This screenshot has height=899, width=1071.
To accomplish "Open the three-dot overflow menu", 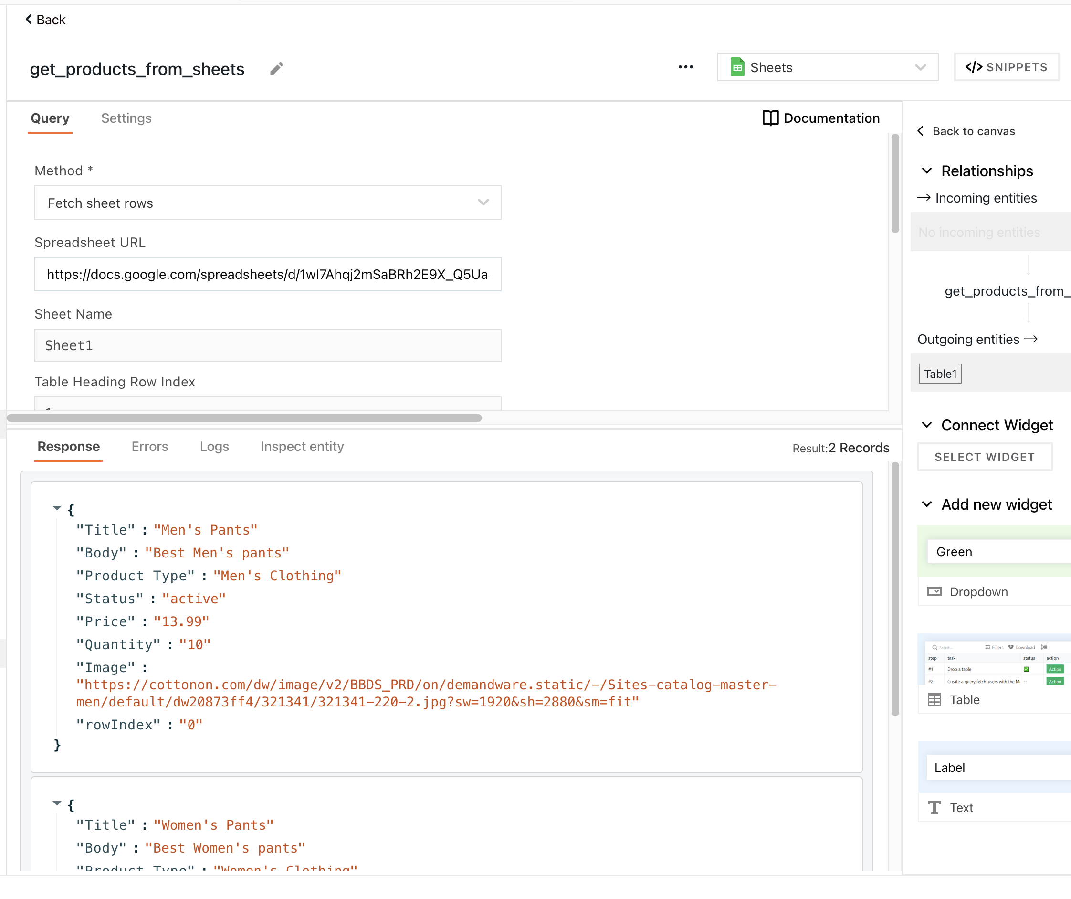I will click(x=686, y=67).
